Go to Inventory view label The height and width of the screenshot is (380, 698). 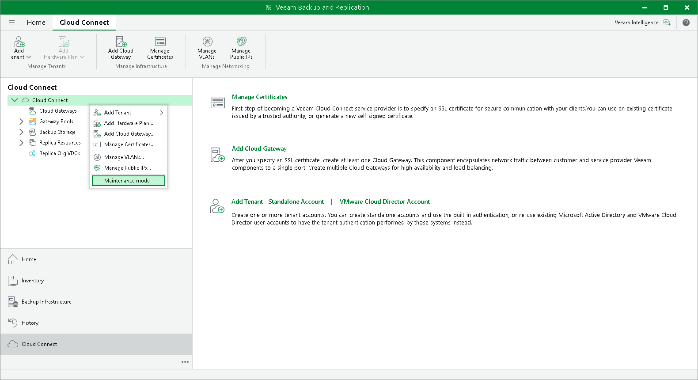33,281
